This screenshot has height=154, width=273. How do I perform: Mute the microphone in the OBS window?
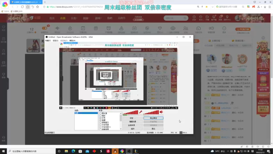tap(141, 112)
